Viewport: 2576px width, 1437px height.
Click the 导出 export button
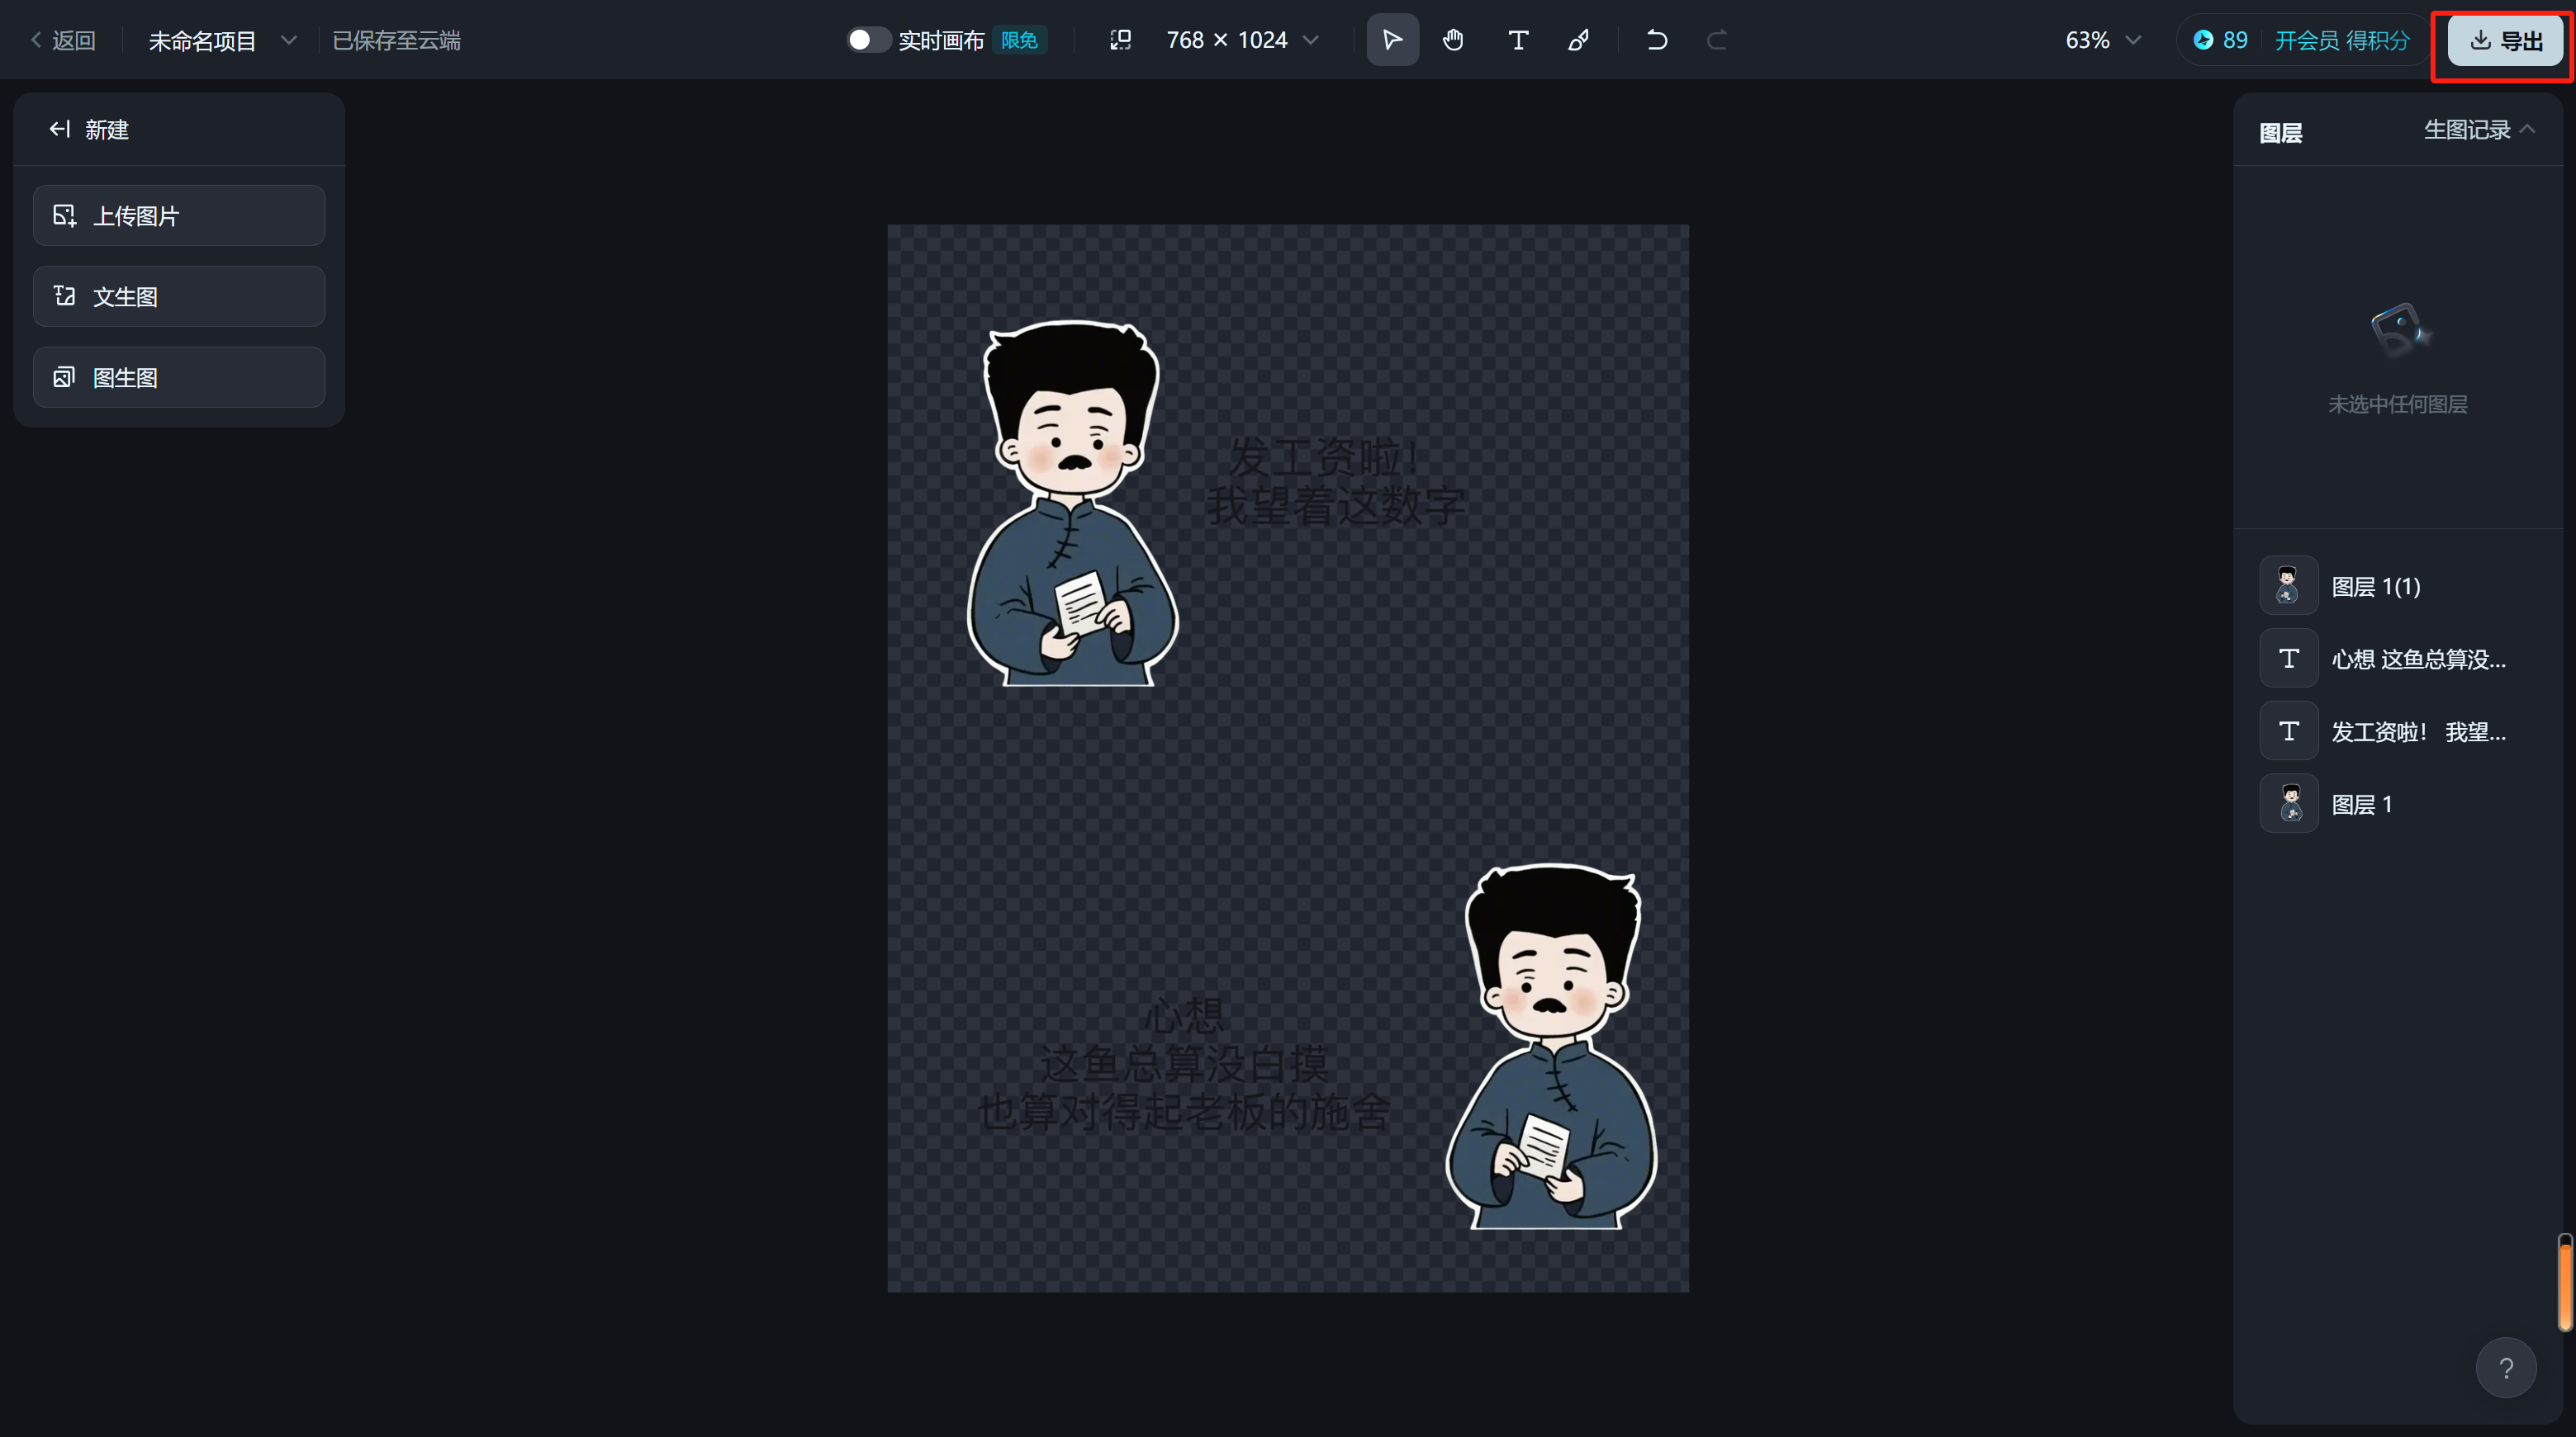pyautogui.click(x=2505, y=41)
